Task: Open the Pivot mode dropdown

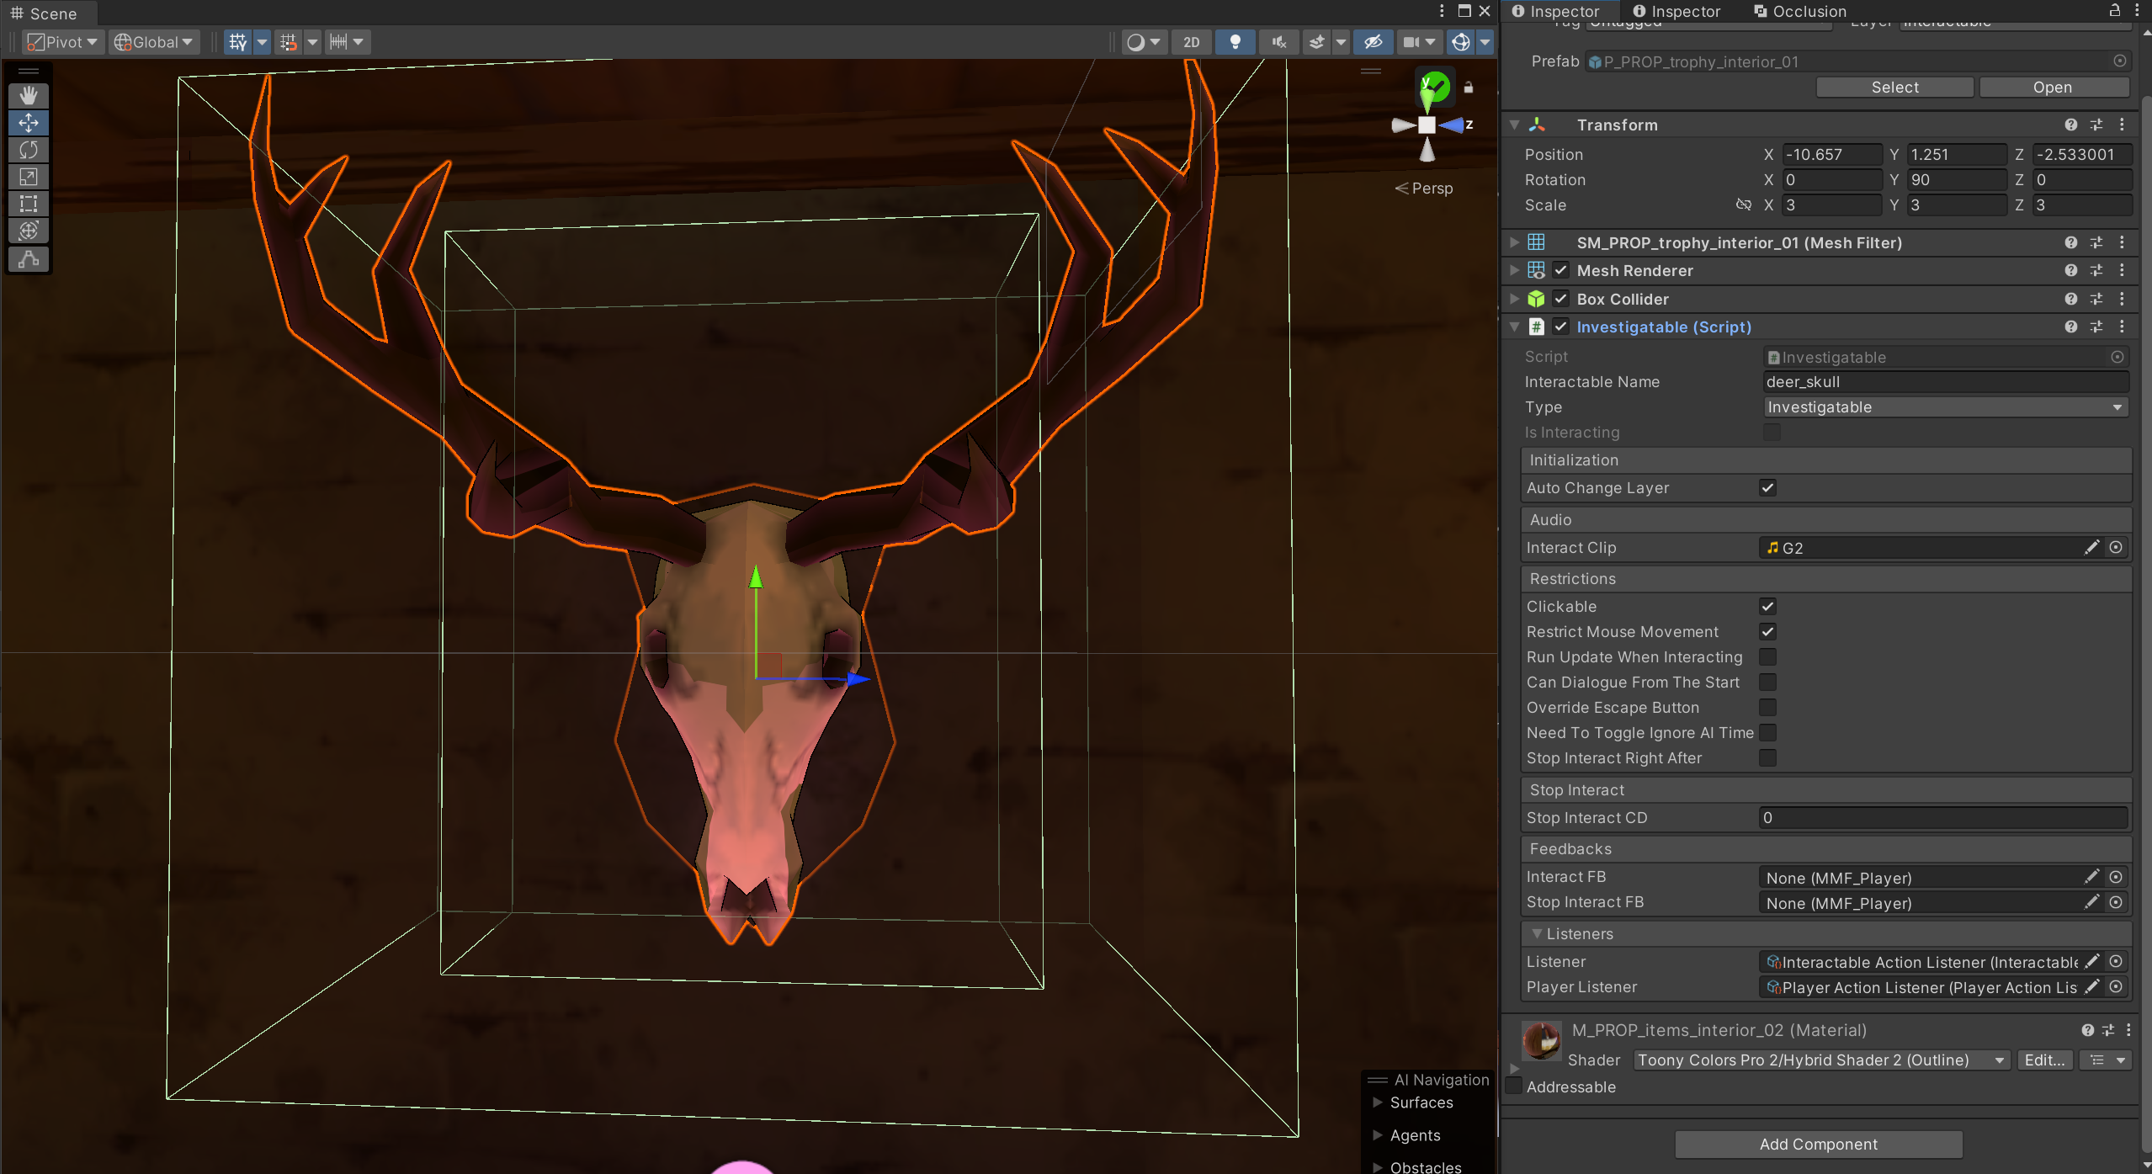Action: click(x=63, y=42)
